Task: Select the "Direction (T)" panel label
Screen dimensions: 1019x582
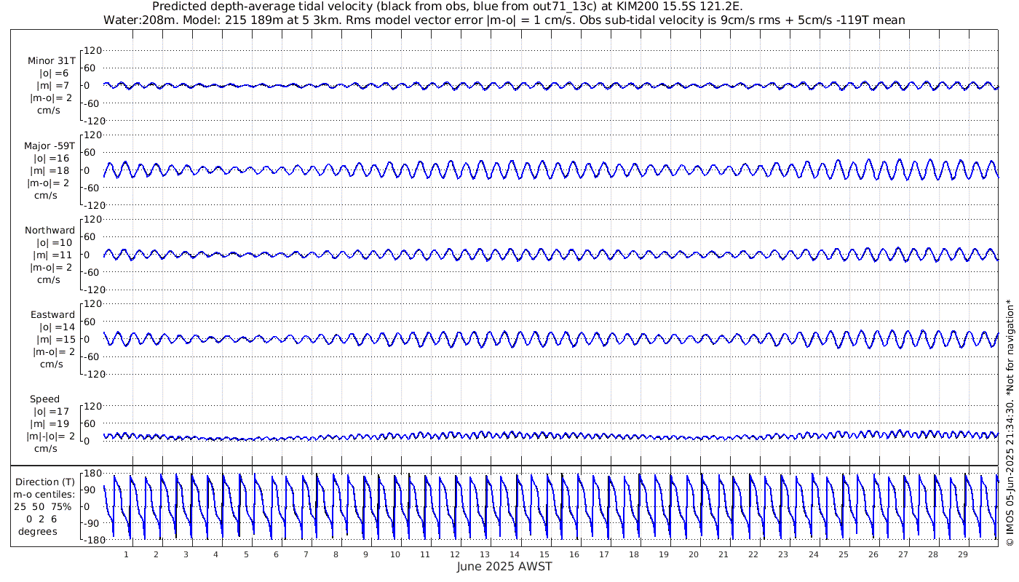Action: pyautogui.click(x=45, y=482)
